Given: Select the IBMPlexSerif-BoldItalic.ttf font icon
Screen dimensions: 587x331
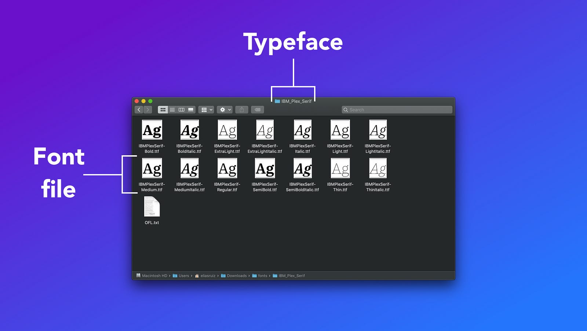Looking at the screenshot, I should [190, 130].
